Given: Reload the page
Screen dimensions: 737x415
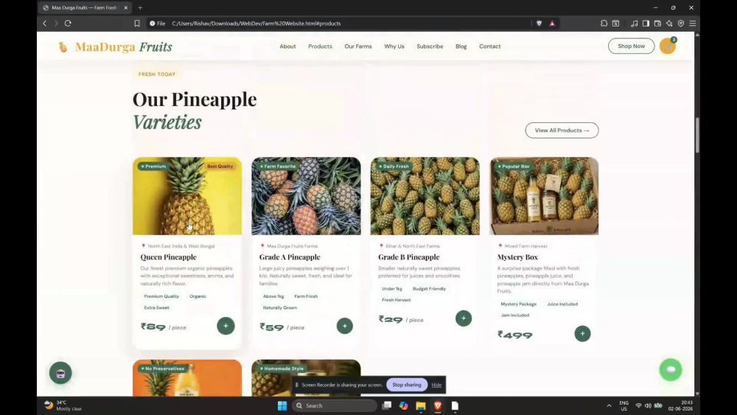Looking at the screenshot, I should click(68, 23).
